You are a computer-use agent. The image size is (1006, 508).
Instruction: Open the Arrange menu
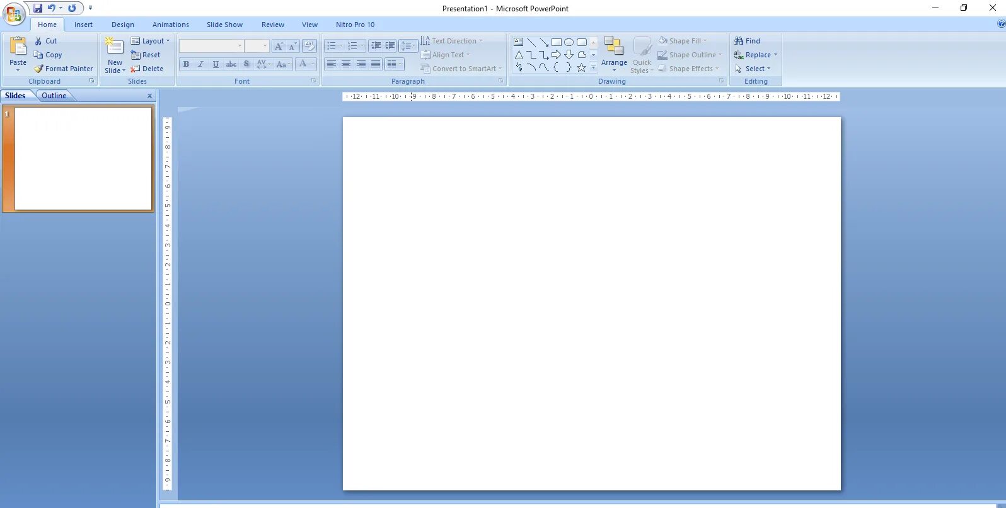(x=614, y=54)
